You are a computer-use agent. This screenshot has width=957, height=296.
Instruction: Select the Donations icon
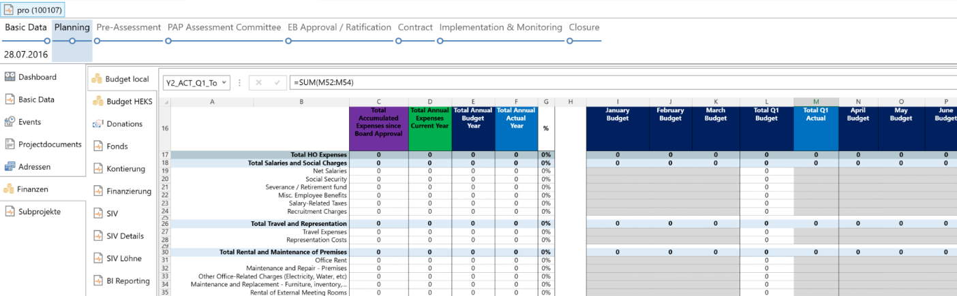(98, 124)
